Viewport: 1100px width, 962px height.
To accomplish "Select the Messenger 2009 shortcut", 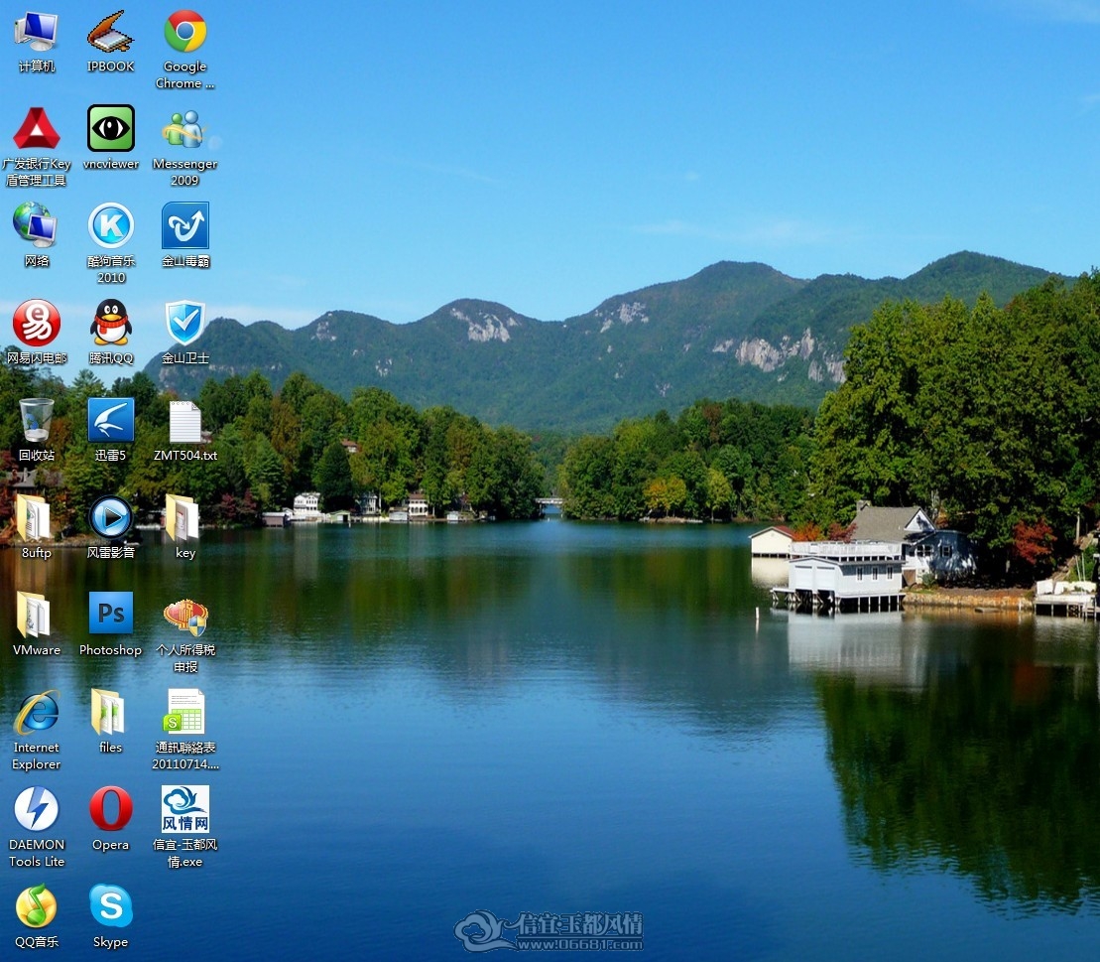I will 185,129.
